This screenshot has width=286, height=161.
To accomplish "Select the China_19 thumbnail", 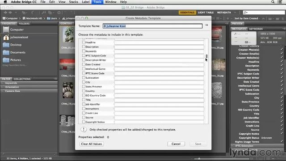I will 68,90.
